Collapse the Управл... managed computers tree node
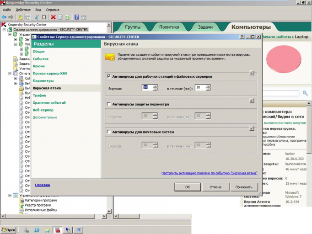 coord(10,34)
